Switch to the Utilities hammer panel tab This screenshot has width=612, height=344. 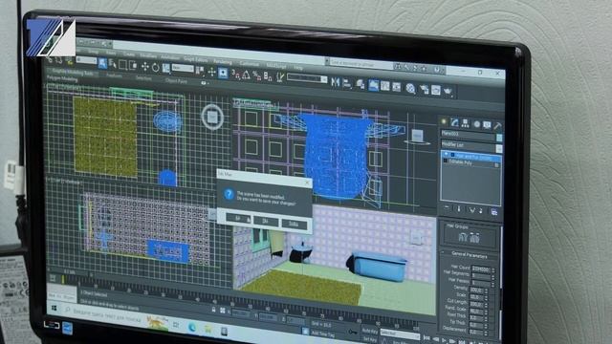click(497, 125)
